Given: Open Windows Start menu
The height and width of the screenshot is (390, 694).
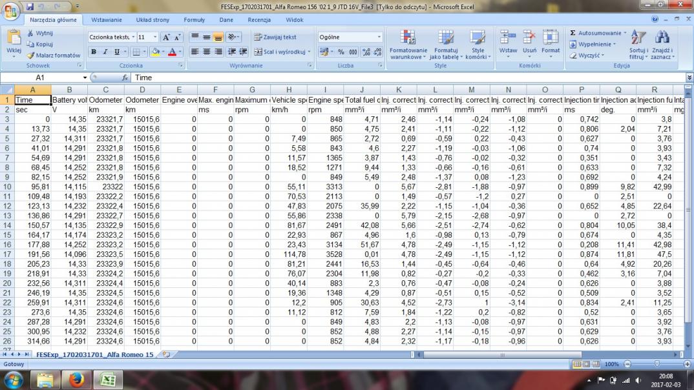Looking at the screenshot, I should [13, 380].
